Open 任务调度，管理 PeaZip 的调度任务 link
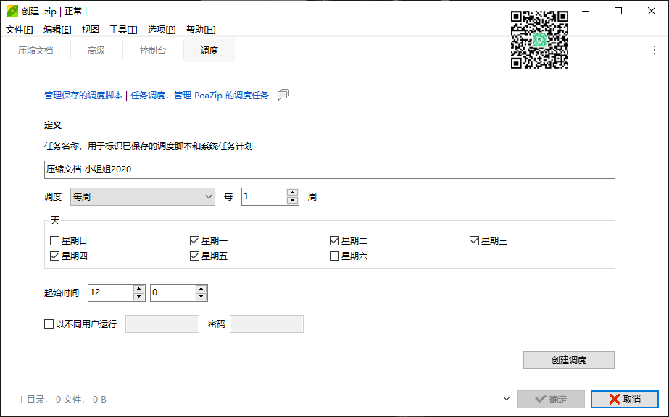The height and width of the screenshot is (417, 669). (x=199, y=96)
